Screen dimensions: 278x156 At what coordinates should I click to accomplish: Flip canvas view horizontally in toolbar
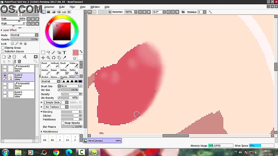tap(183, 12)
